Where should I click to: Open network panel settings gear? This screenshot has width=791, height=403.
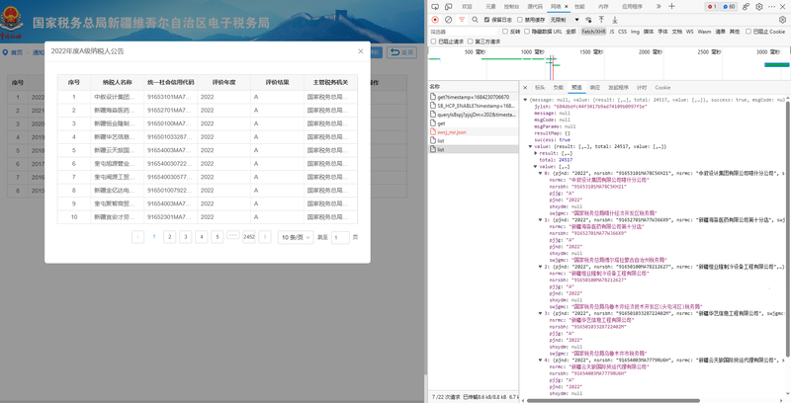pos(782,20)
